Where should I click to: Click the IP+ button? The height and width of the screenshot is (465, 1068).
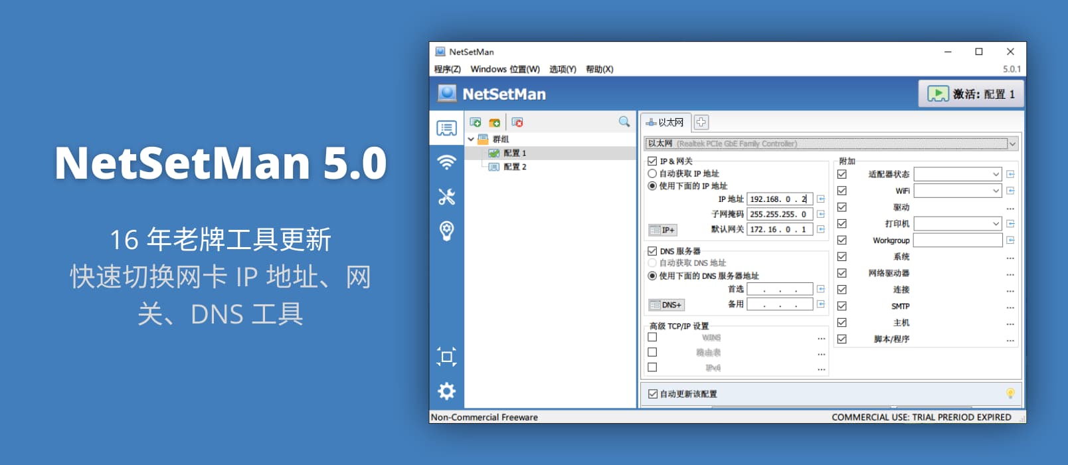coord(663,230)
